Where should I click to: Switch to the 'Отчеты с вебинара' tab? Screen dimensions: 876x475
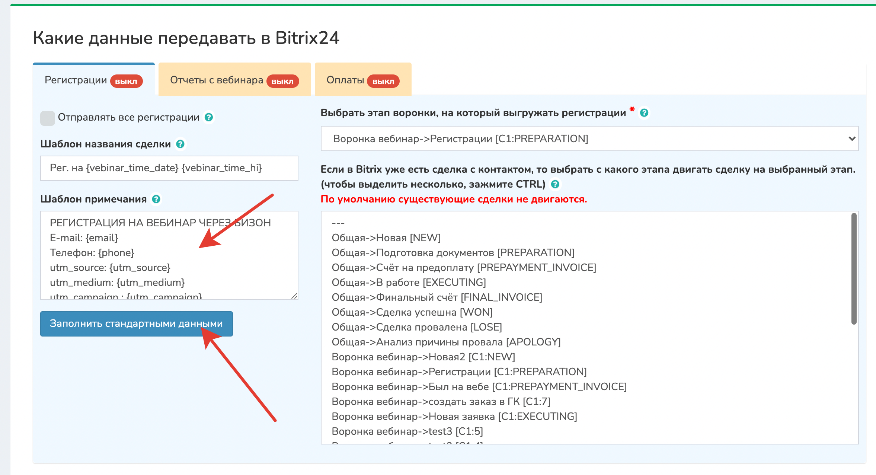pyautogui.click(x=234, y=80)
